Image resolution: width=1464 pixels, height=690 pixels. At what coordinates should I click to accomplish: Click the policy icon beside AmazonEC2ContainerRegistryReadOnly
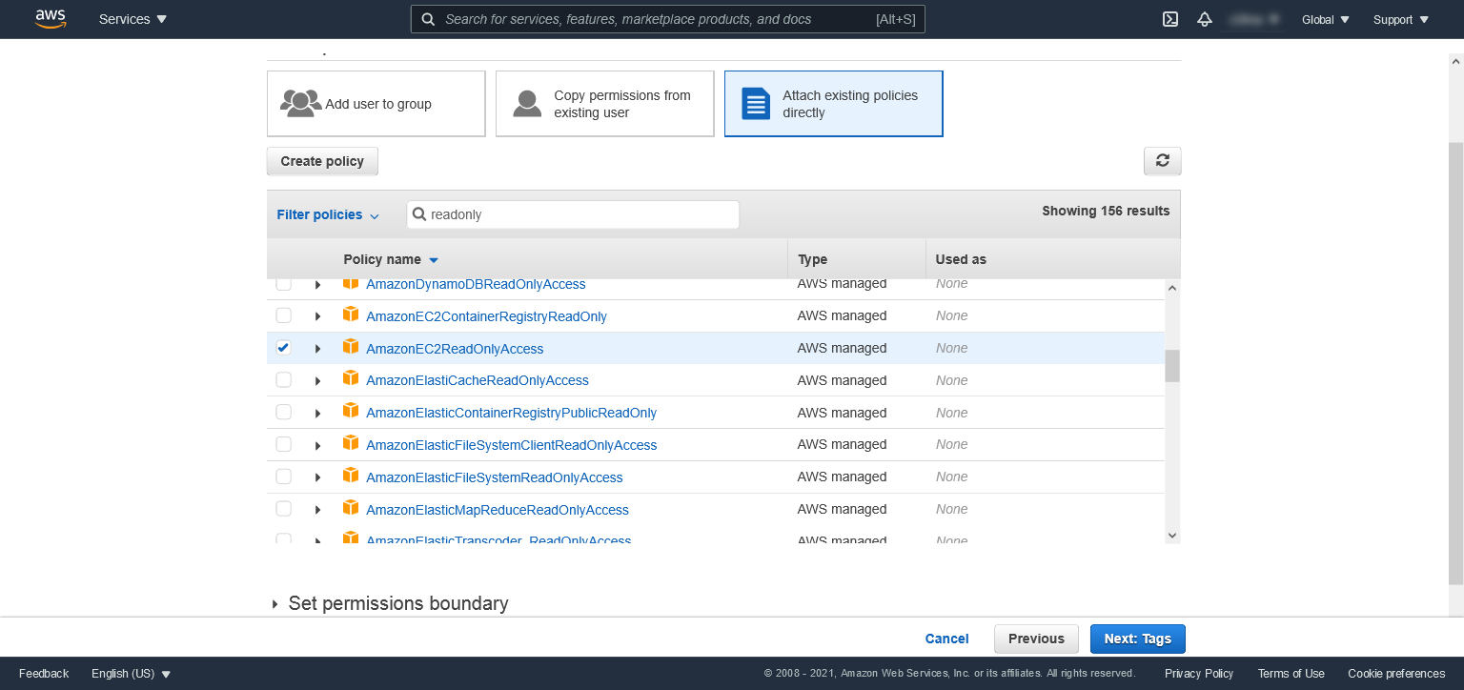351,315
